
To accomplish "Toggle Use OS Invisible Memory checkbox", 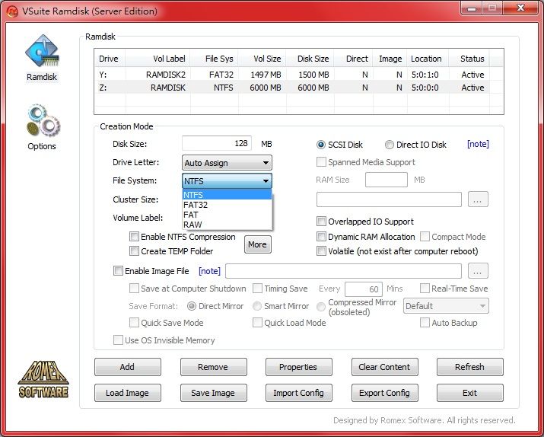I will (x=118, y=340).
